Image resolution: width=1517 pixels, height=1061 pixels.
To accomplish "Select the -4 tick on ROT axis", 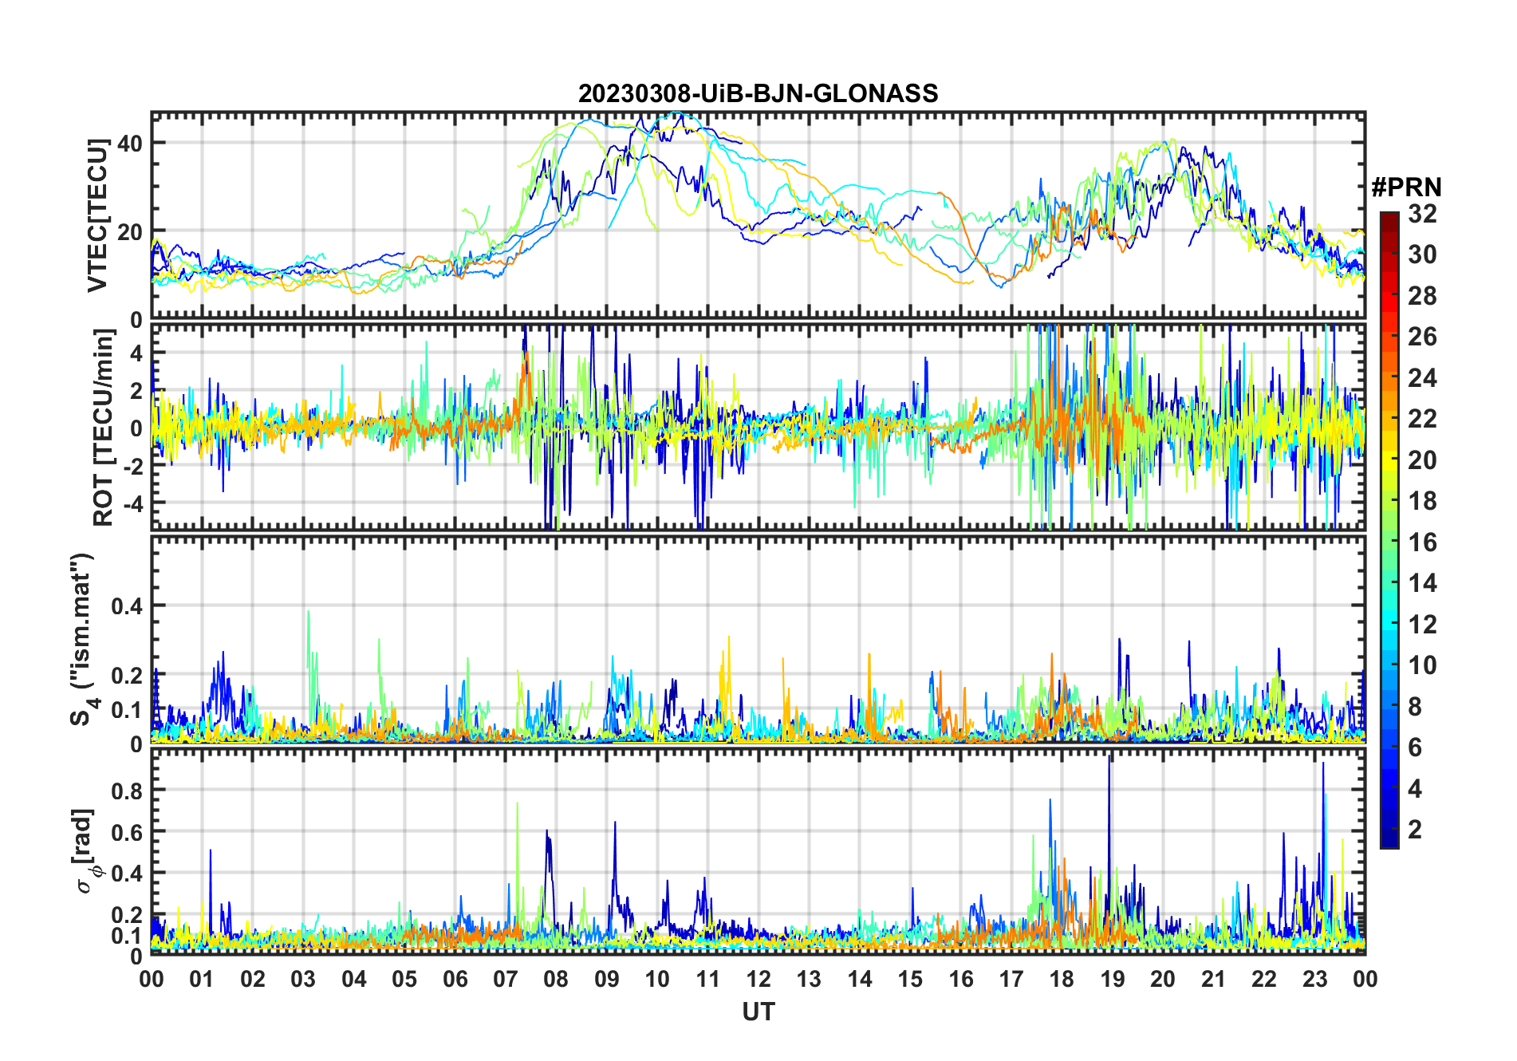I will pyautogui.click(x=132, y=504).
